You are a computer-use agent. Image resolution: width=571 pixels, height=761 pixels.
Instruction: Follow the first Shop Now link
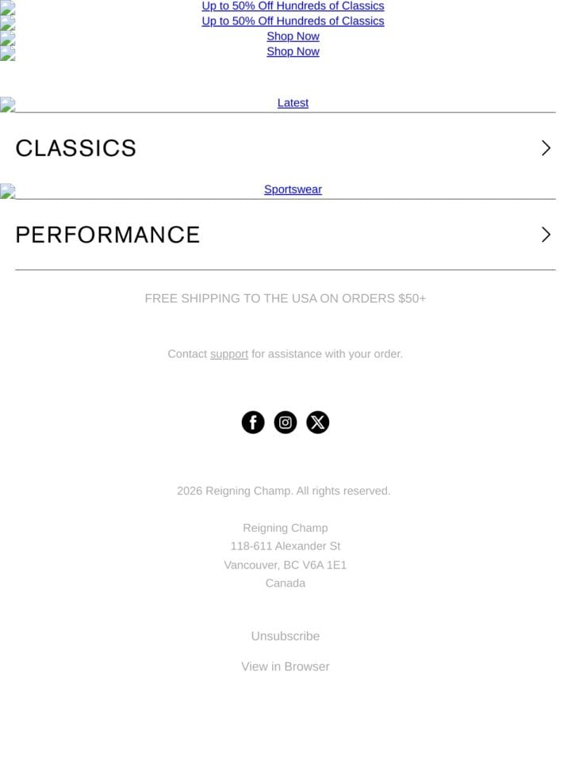pos(293,36)
